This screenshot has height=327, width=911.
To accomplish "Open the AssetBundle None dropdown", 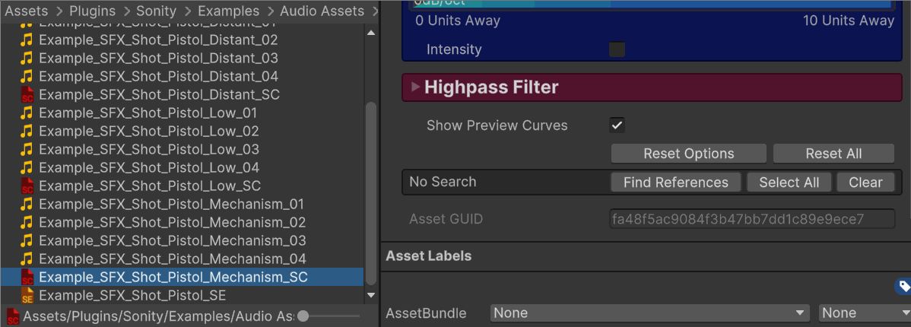I will [x=650, y=313].
